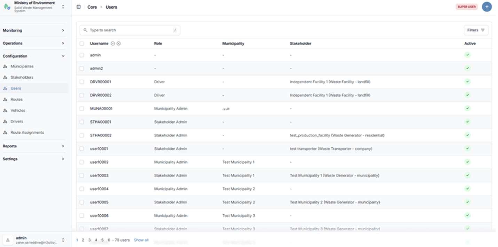Screen dimensions: 498x247
Task: Click the Ministry of Environment leaf logo
Action: (7, 7)
